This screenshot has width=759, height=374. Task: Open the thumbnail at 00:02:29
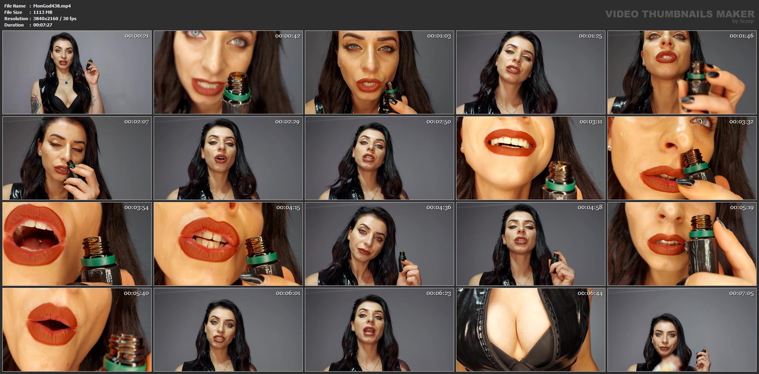point(228,158)
